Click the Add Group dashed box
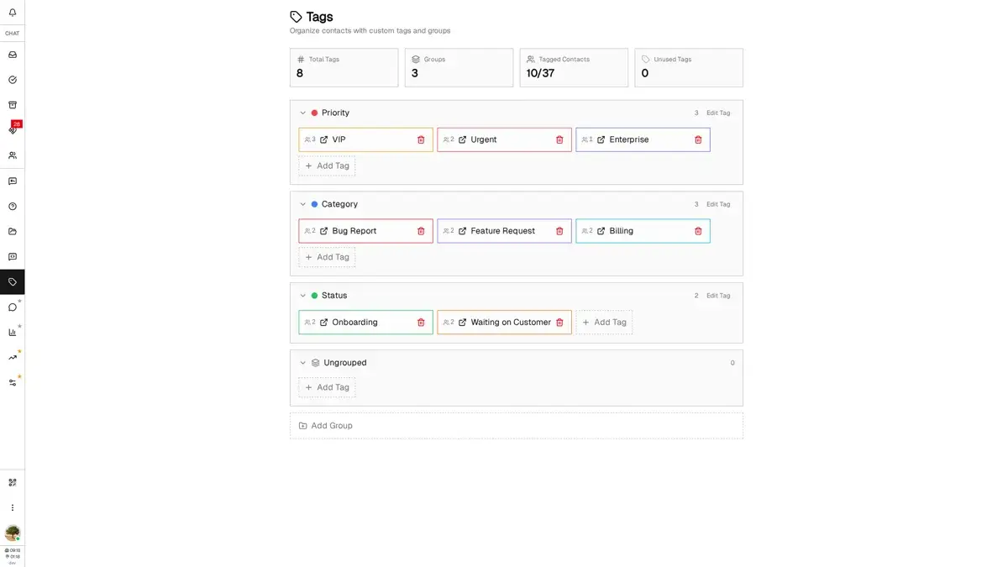Image resolution: width=1008 pixels, height=567 pixels. [x=516, y=426]
